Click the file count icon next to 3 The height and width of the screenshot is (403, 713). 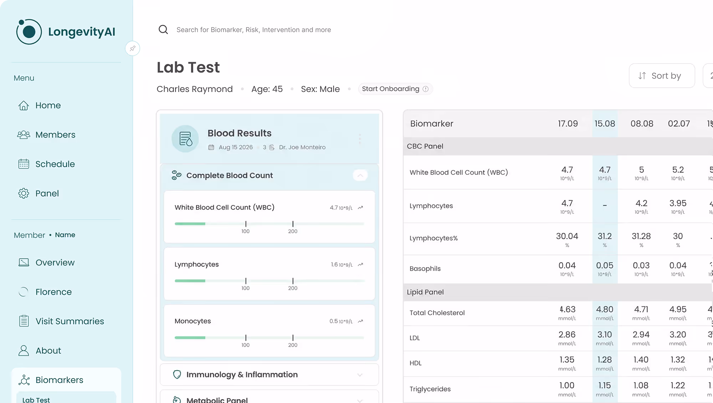272,147
